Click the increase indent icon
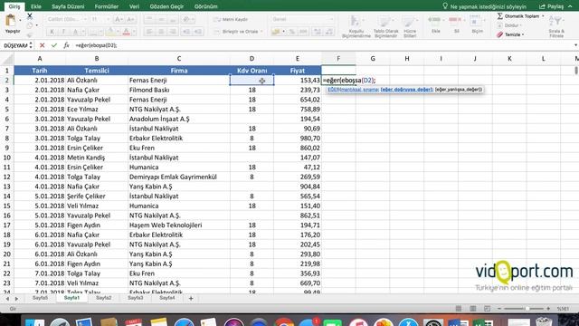Viewport: 579px width, 326px height. tap(198, 32)
